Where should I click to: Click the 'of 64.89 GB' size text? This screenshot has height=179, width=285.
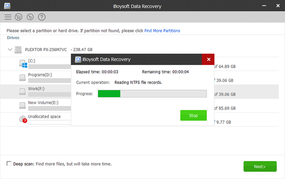225,66
